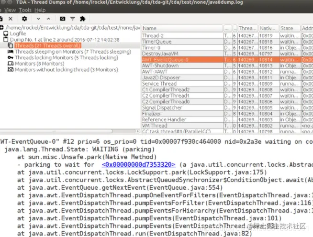Click the tree scrollbar right arrow
313x237 pixels.
click(x=137, y=131)
